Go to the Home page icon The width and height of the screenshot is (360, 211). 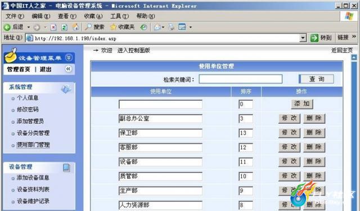pos(75,27)
